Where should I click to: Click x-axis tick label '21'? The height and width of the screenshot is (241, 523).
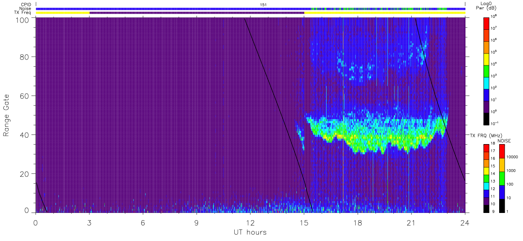pyautogui.click(x=411, y=223)
